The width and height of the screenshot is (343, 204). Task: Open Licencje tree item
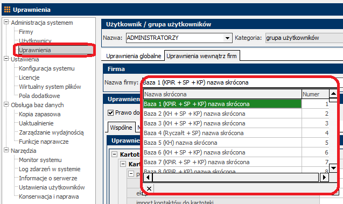29,78
